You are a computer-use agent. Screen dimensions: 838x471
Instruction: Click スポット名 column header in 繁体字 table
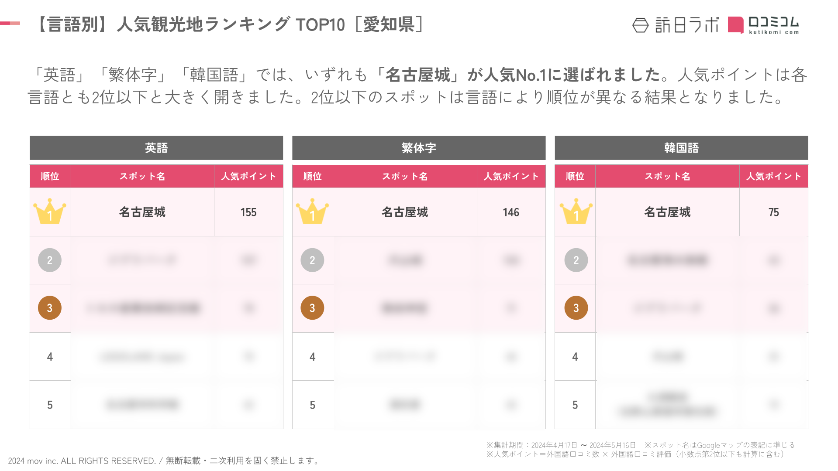405,176
